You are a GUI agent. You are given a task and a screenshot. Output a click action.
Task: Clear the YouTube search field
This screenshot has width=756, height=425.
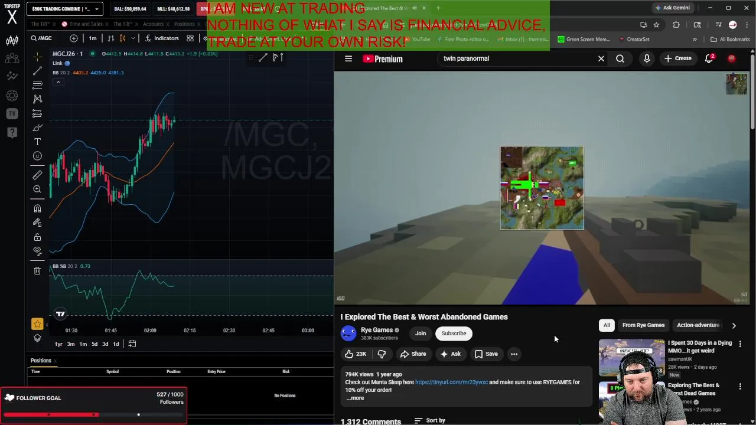point(601,58)
